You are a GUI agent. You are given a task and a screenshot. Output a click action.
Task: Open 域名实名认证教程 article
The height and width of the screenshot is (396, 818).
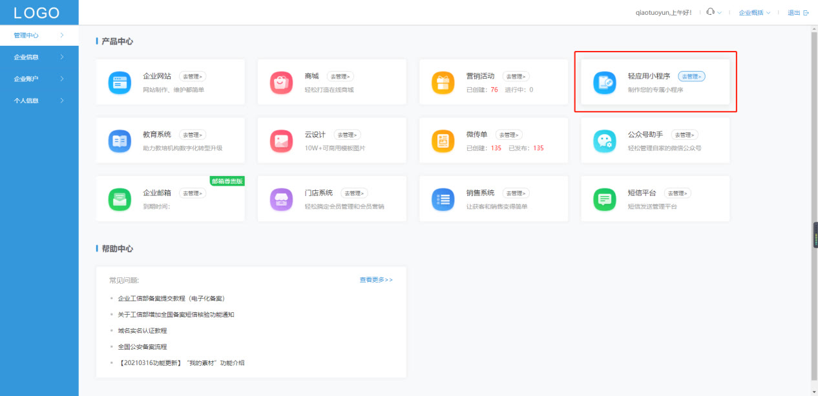142,331
